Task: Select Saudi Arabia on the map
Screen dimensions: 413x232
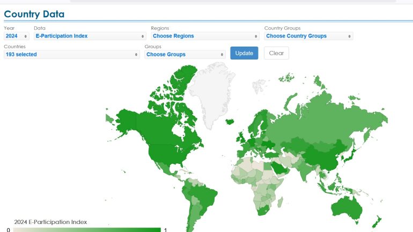Action: click(x=279, y=167)
